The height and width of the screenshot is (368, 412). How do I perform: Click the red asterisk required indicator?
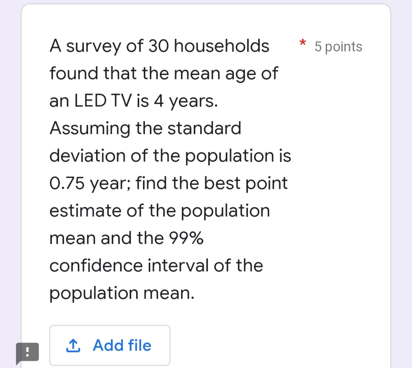pos(302,43)
